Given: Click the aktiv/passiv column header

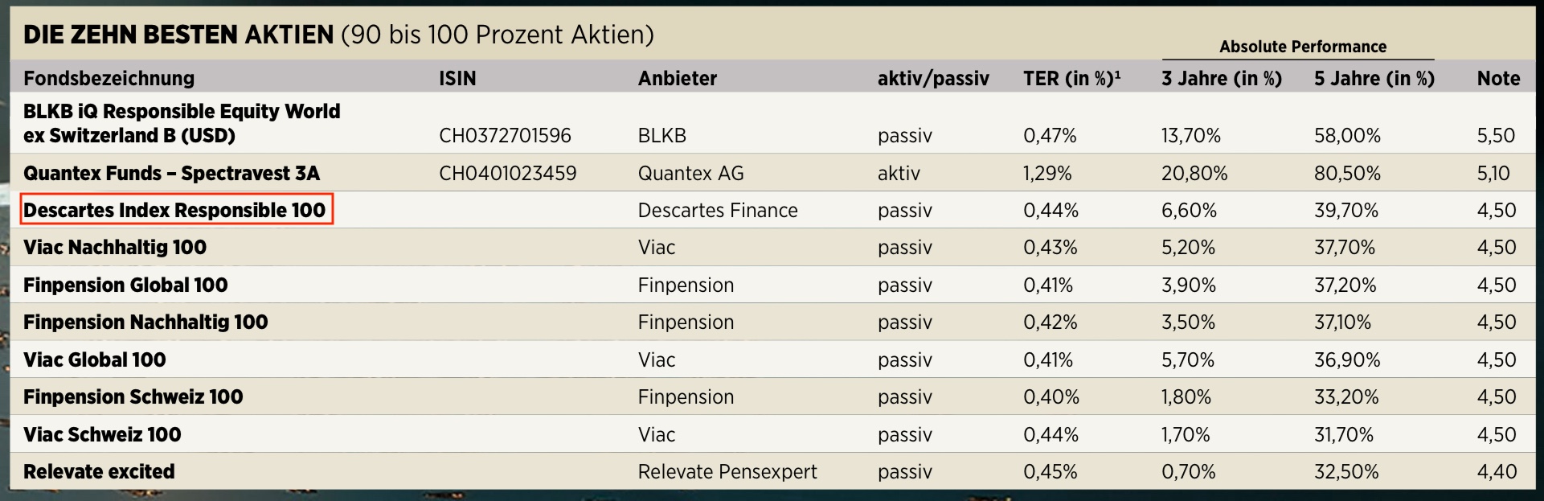Looking at the screenshot, I should (x=933, y=78).
